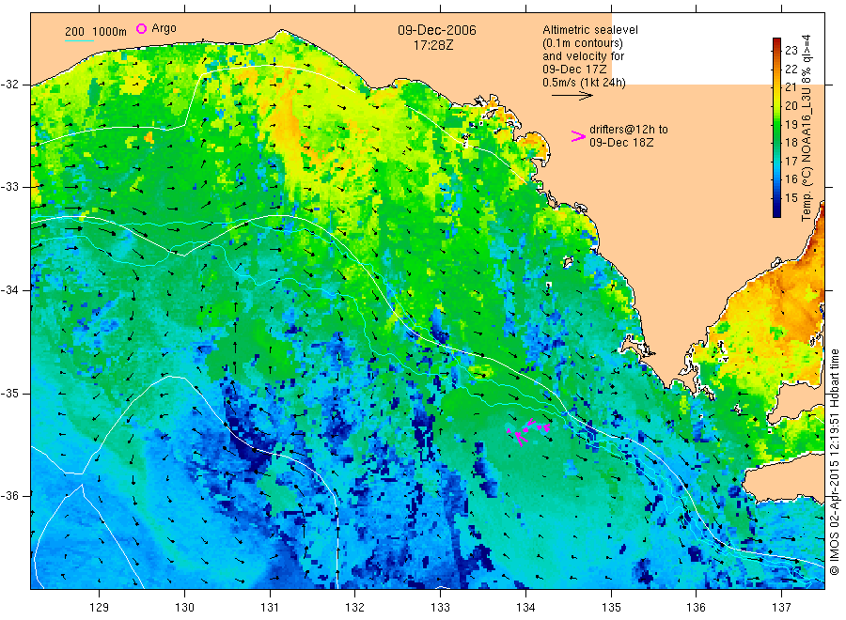The height and width of the screenshot is (620, 846).
Task: Click the '09-Dec 18Z' drifters label
Action: coord(621,143)
